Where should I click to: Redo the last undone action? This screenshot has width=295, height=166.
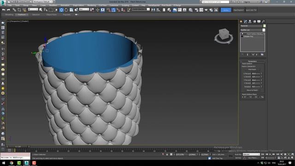(x=8, y=10)
